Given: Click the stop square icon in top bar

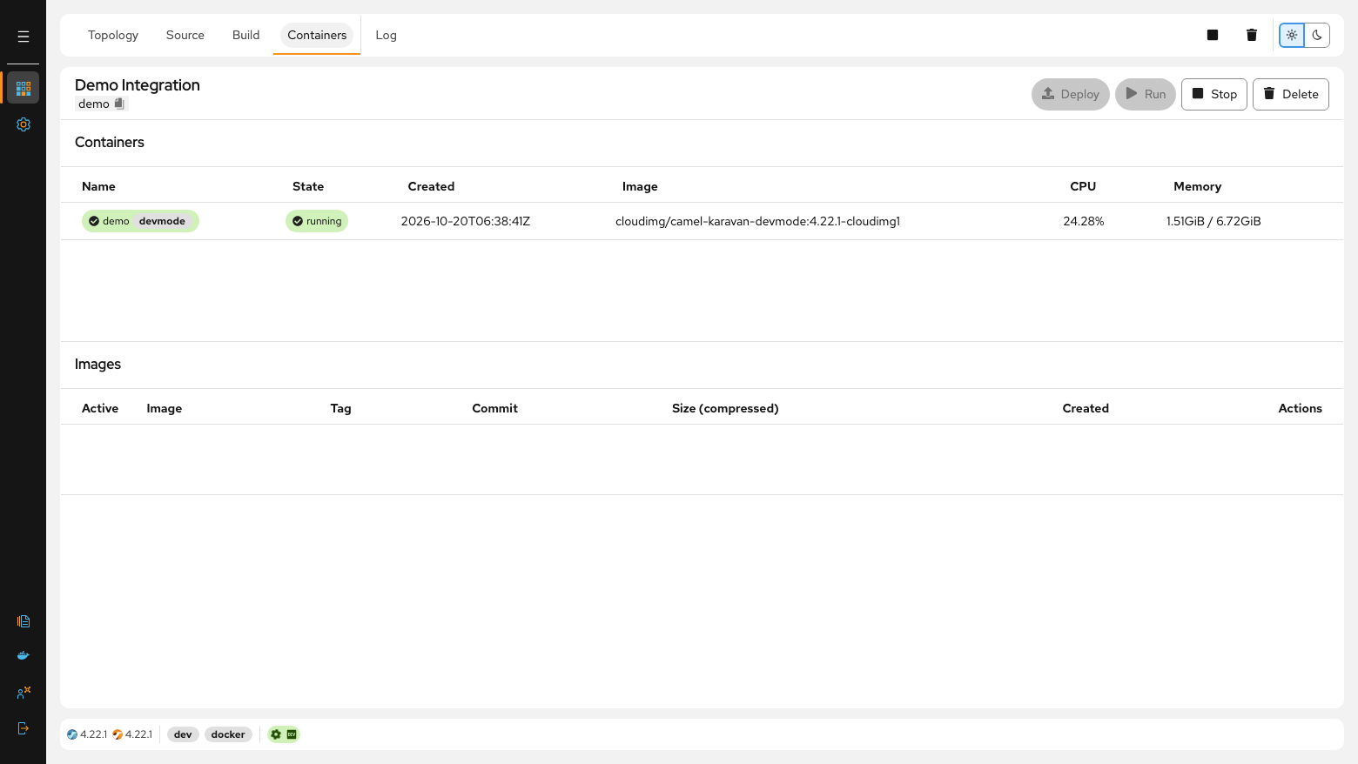Looking at the screenshot, I should pos(1213,35).
